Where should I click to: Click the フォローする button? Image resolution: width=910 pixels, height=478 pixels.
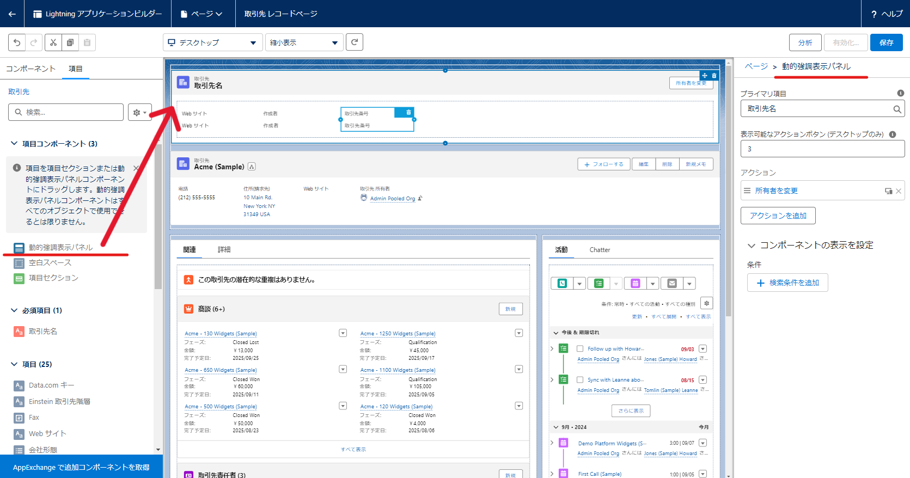[x=604, y=164]
